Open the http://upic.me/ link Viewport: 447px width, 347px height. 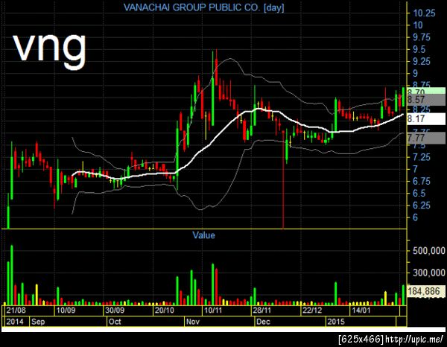[414, 339]
